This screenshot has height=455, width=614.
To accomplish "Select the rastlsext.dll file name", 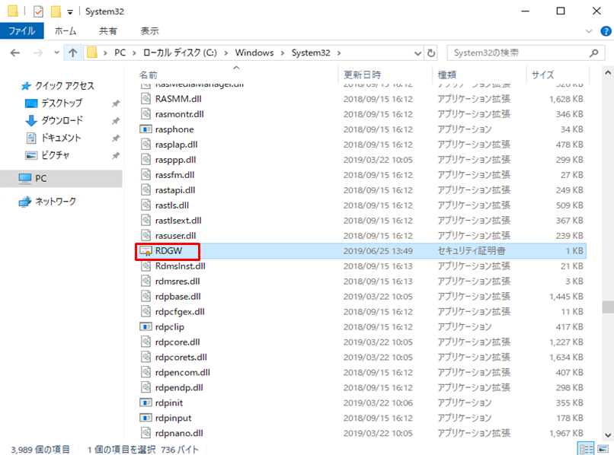I will coord(178,220).
